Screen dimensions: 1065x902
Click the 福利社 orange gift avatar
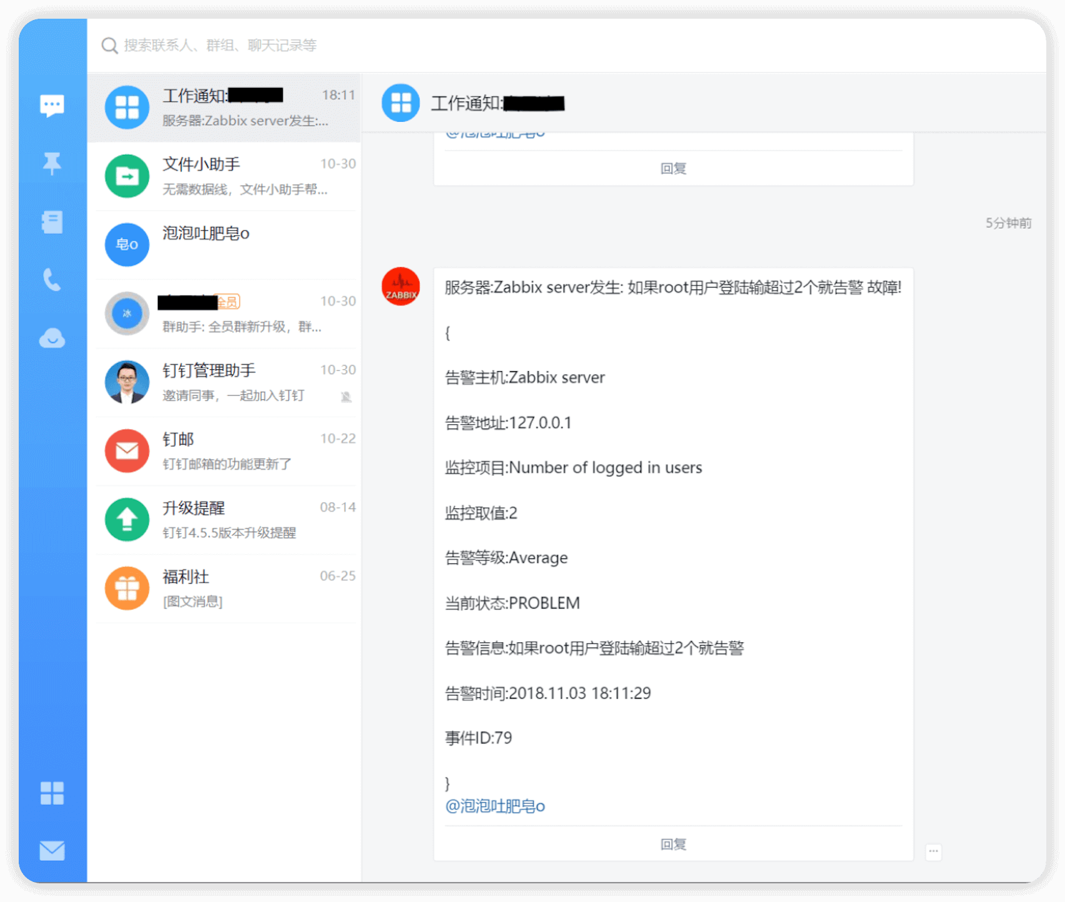point(127,588)
